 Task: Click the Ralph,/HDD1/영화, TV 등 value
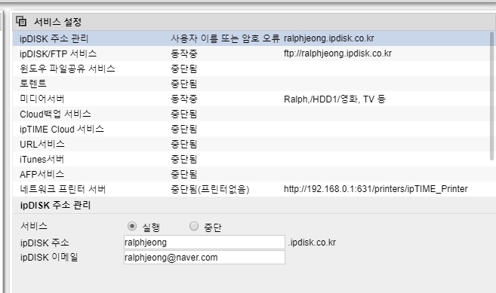point(334,99)
